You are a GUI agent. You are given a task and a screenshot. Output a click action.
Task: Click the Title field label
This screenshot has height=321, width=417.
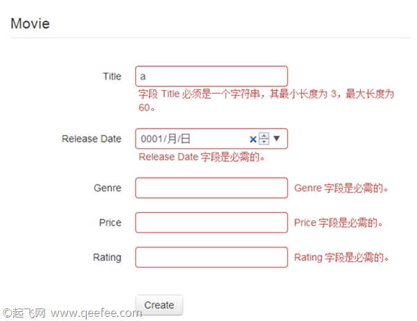coord(112,76)
